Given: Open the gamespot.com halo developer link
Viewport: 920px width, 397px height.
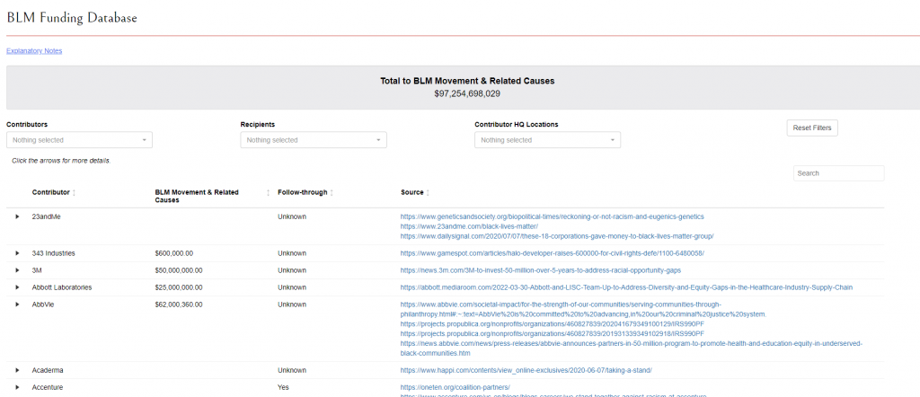Looking at the screenshot, I should tap(553, 253).
